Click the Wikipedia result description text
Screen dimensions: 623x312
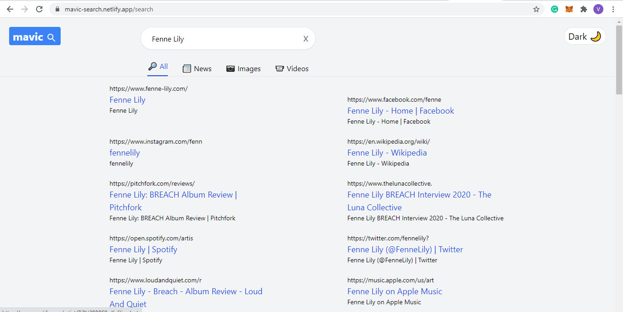[379, 163]
